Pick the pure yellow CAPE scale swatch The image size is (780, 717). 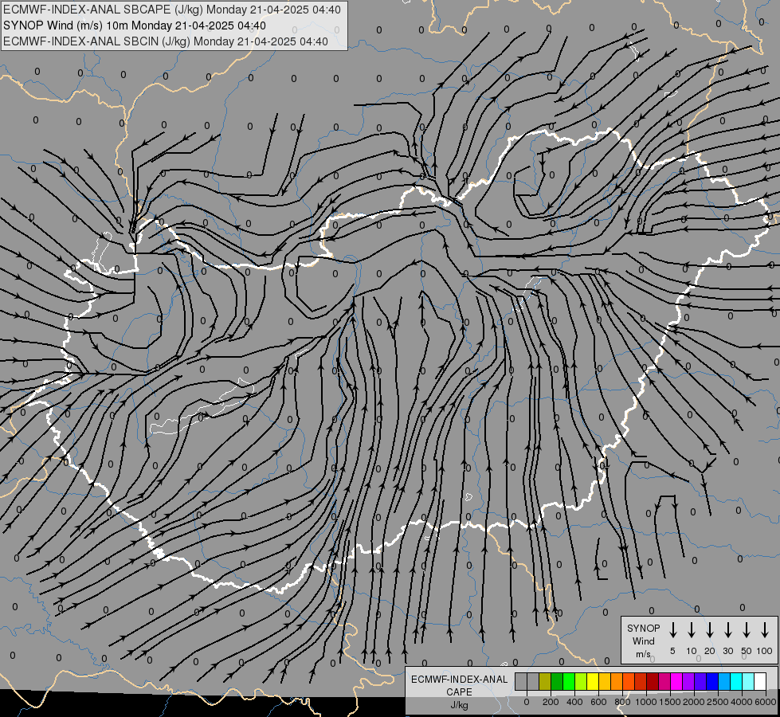pyautogui.click(x=593, y=681)
